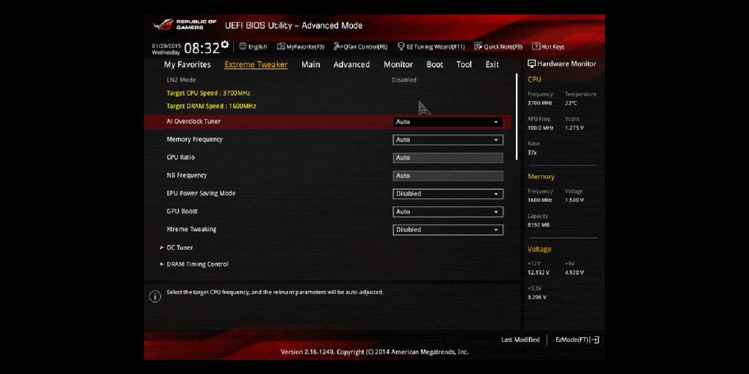Open Quick Note(F9)
The width and height of the screenshot is (749, 374).
[x=498, y=47]
